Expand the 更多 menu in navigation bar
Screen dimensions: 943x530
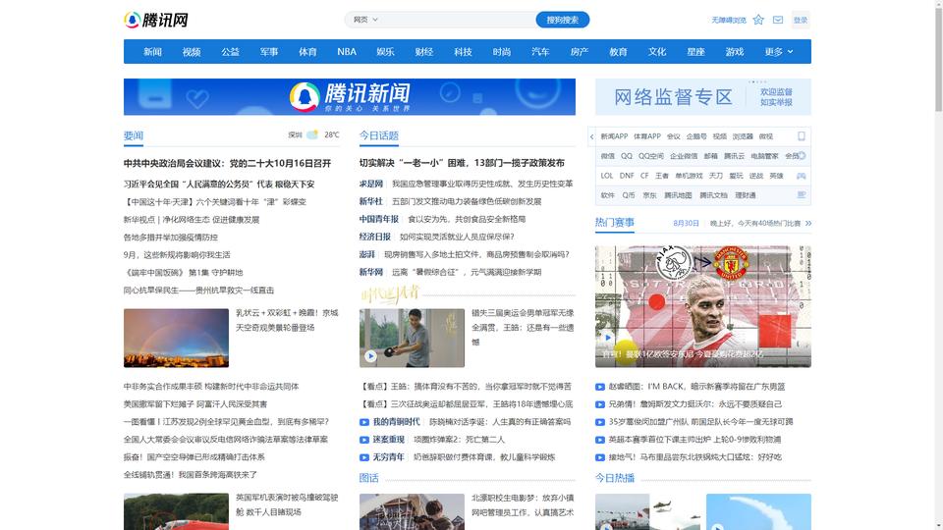click(779, 52)
